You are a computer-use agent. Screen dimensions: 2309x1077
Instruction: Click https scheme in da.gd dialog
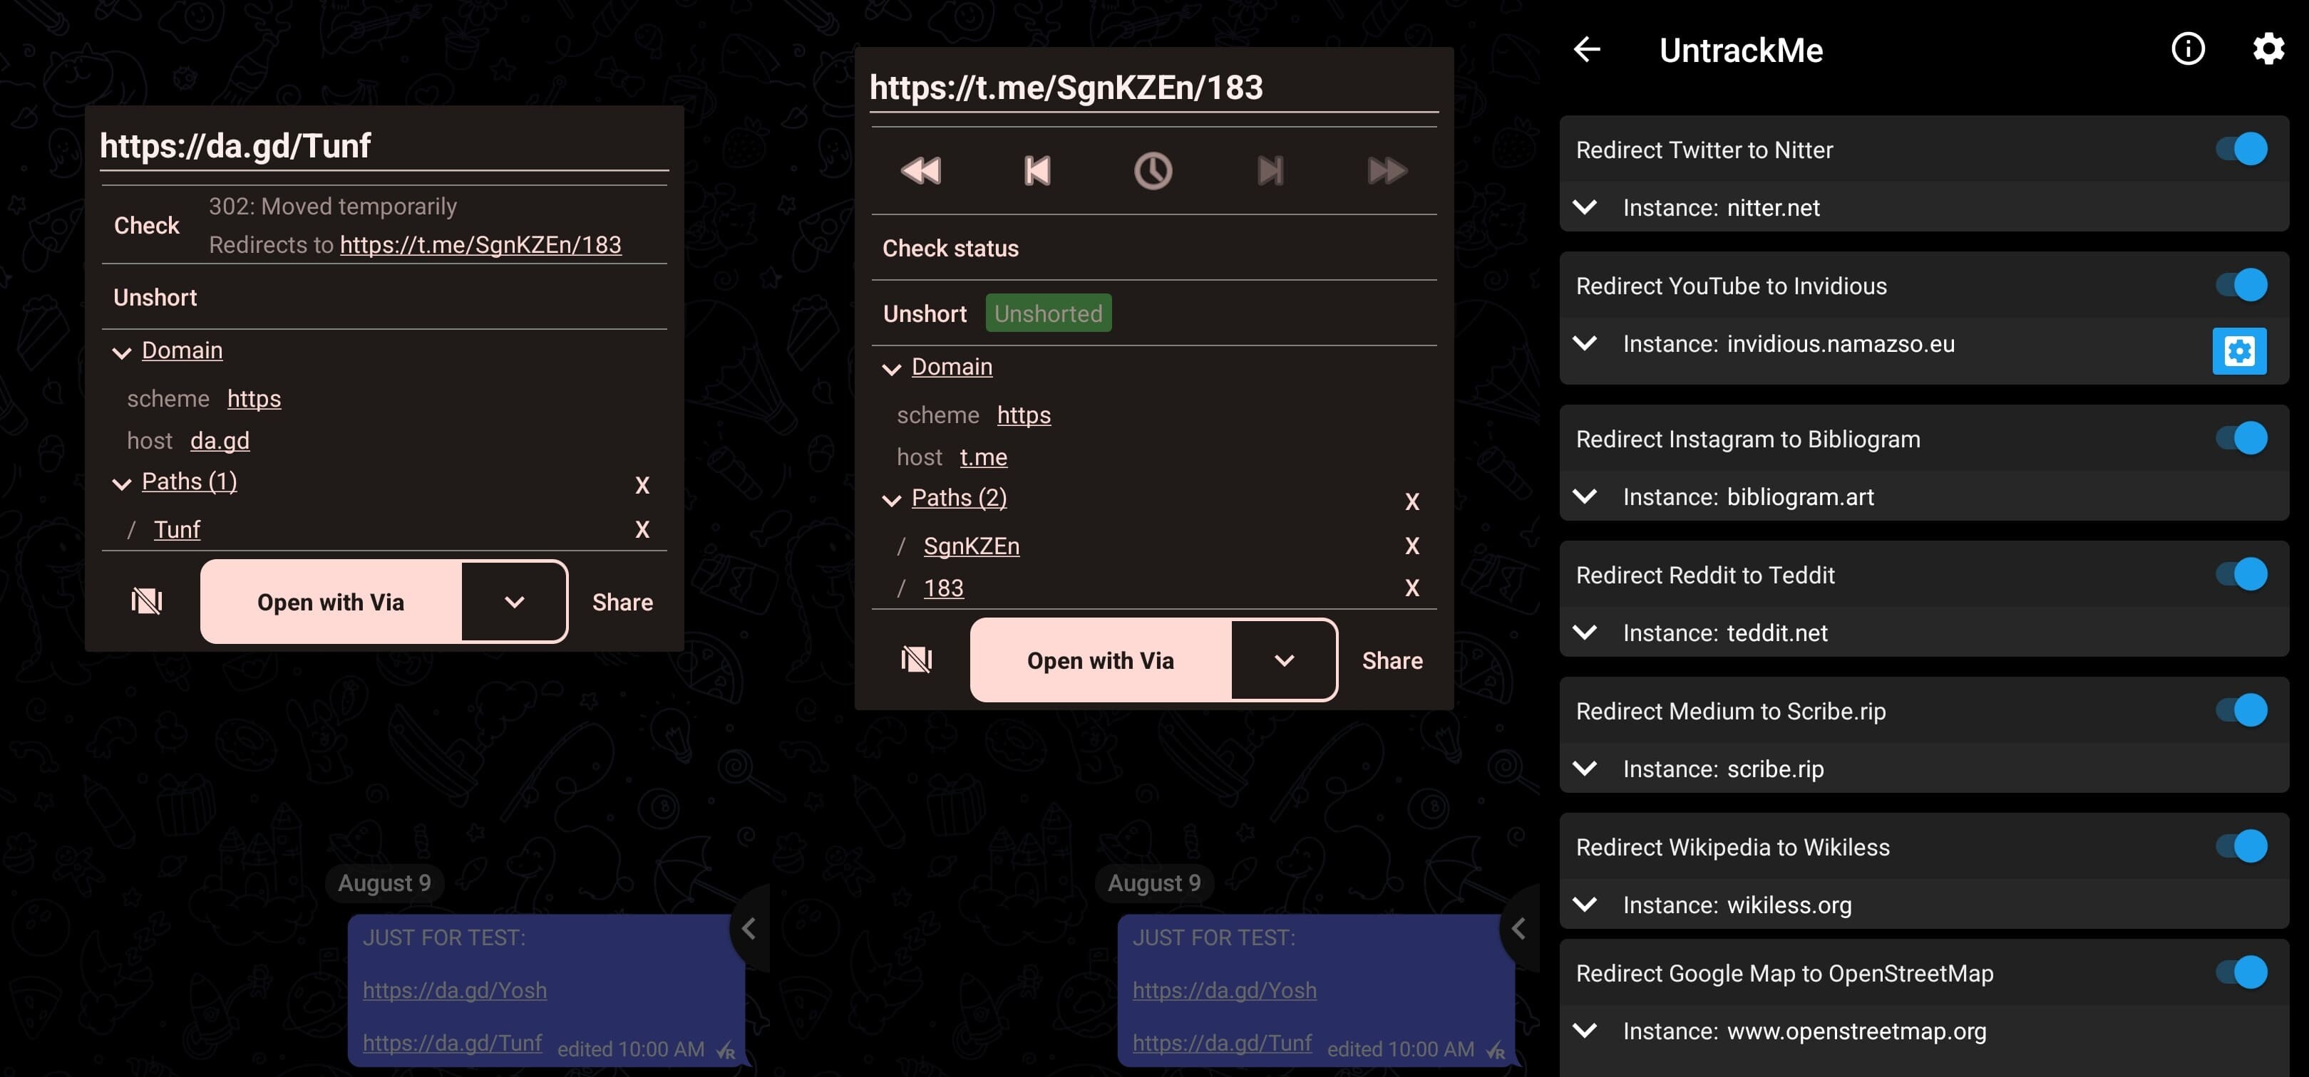click(254, 398)
